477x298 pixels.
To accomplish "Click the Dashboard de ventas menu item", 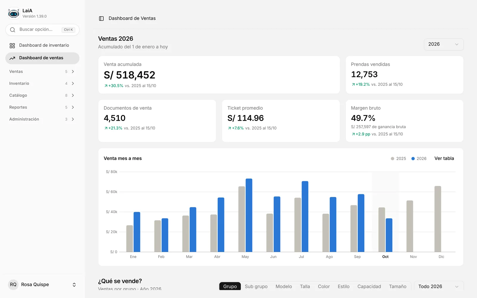I will tap(42, 58).
